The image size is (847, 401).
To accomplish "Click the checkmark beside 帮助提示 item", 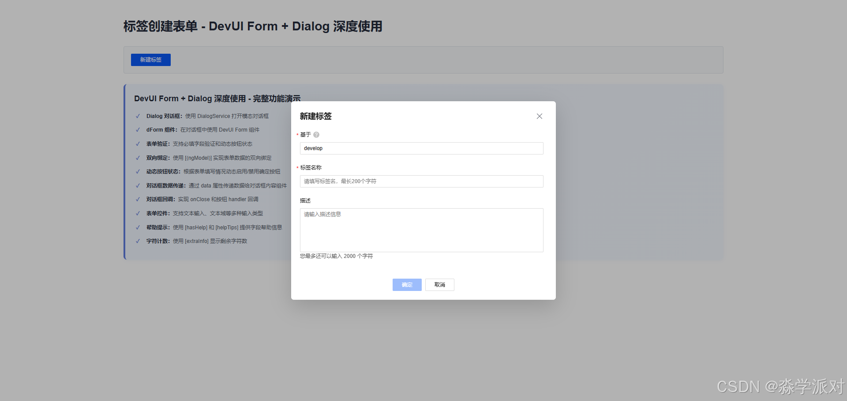I will point(138,227).
